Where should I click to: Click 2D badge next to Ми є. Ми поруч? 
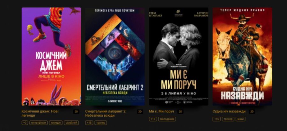click(x=180, y=112)
